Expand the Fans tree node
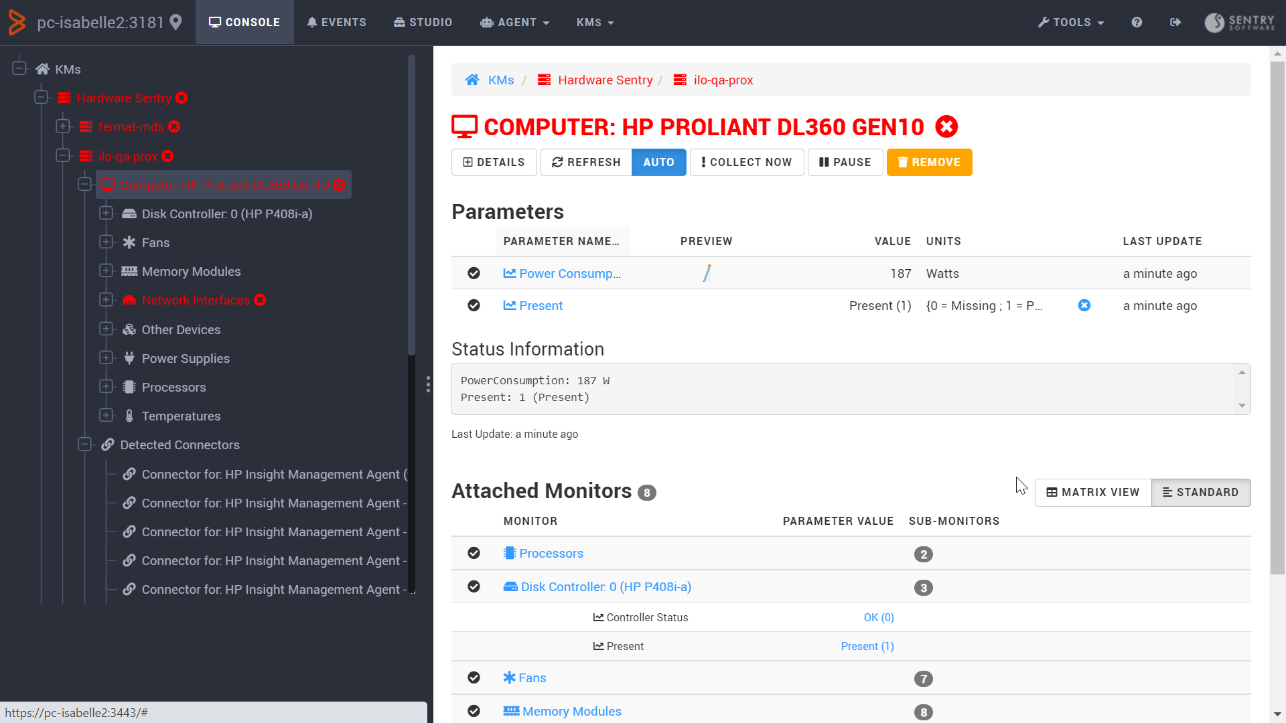The image size is (1286, 723). [106, 242]
